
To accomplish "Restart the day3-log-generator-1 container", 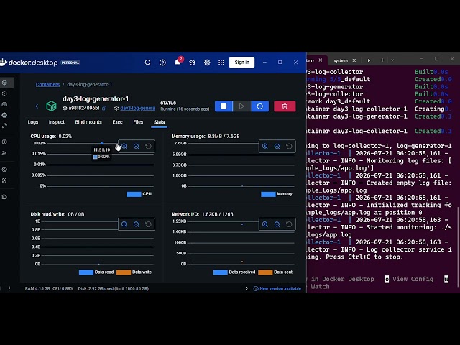I will (x=259, y=106).
